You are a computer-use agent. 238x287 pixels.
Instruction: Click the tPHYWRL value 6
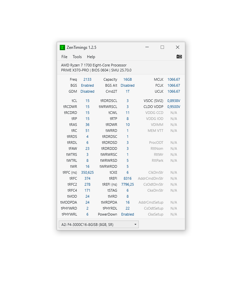[x=87, y=214]
